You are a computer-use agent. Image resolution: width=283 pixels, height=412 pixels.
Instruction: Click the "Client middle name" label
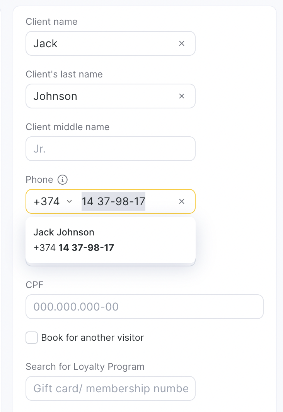(x=67, y=127)
